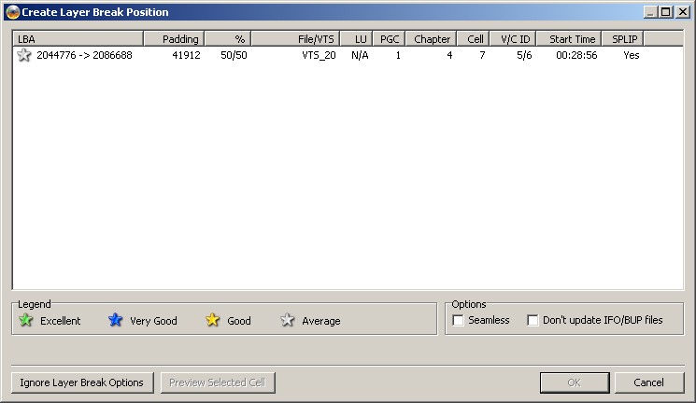
Task: Click the application icon in title bar
Action: tap(12, 12)
